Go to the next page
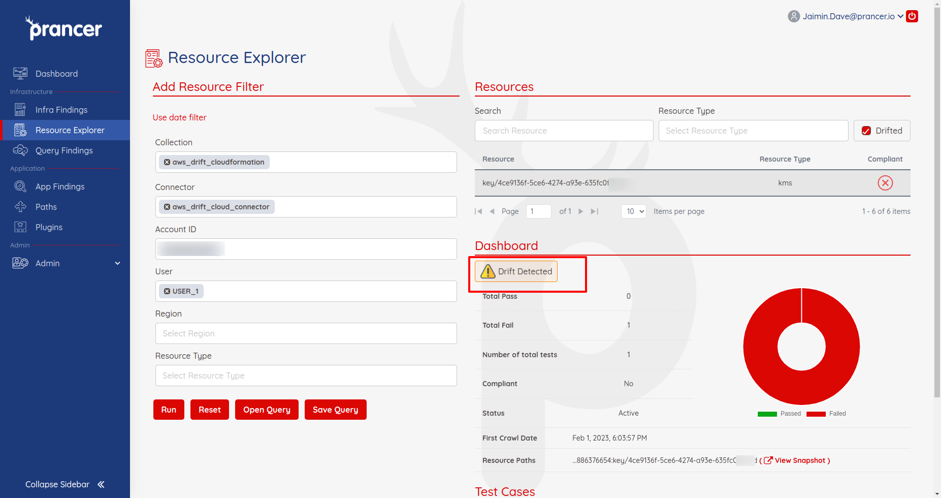The image size is (941, 498). pyautogui.click(x=581, y=211)
